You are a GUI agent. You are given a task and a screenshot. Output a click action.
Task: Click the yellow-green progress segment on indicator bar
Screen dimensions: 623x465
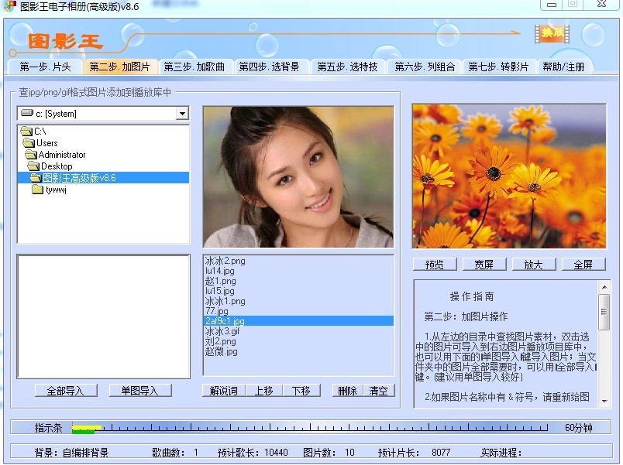pos(87,429)
